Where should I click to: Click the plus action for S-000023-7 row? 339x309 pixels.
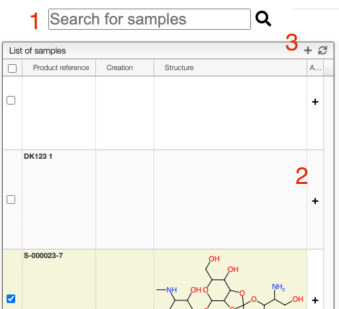coord(315,300)
